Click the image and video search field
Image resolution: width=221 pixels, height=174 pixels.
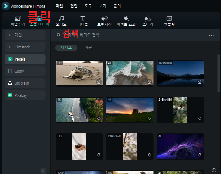[82, 35]
